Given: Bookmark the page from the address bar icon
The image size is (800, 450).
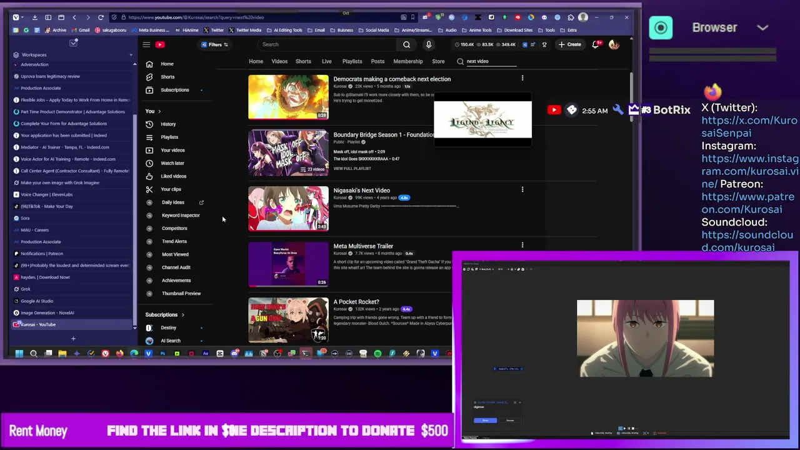Looking at the screenshot, I should click(412, 17).
